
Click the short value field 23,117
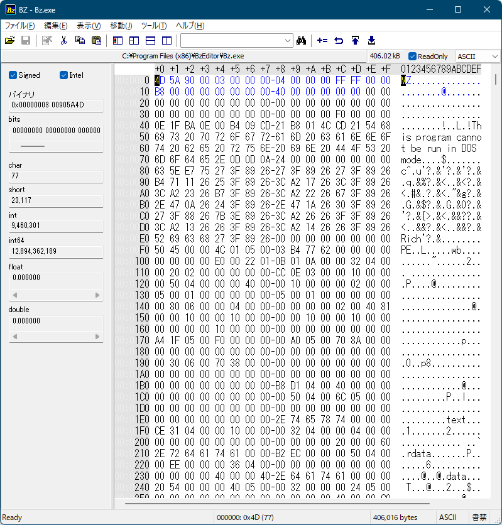[x=56, y=200]
